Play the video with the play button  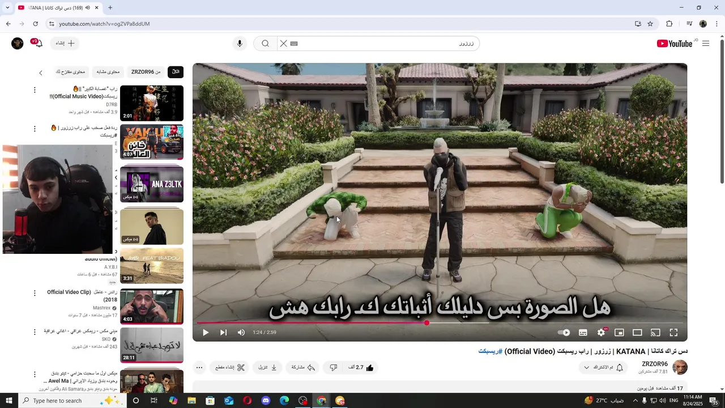tap(206, 333)
